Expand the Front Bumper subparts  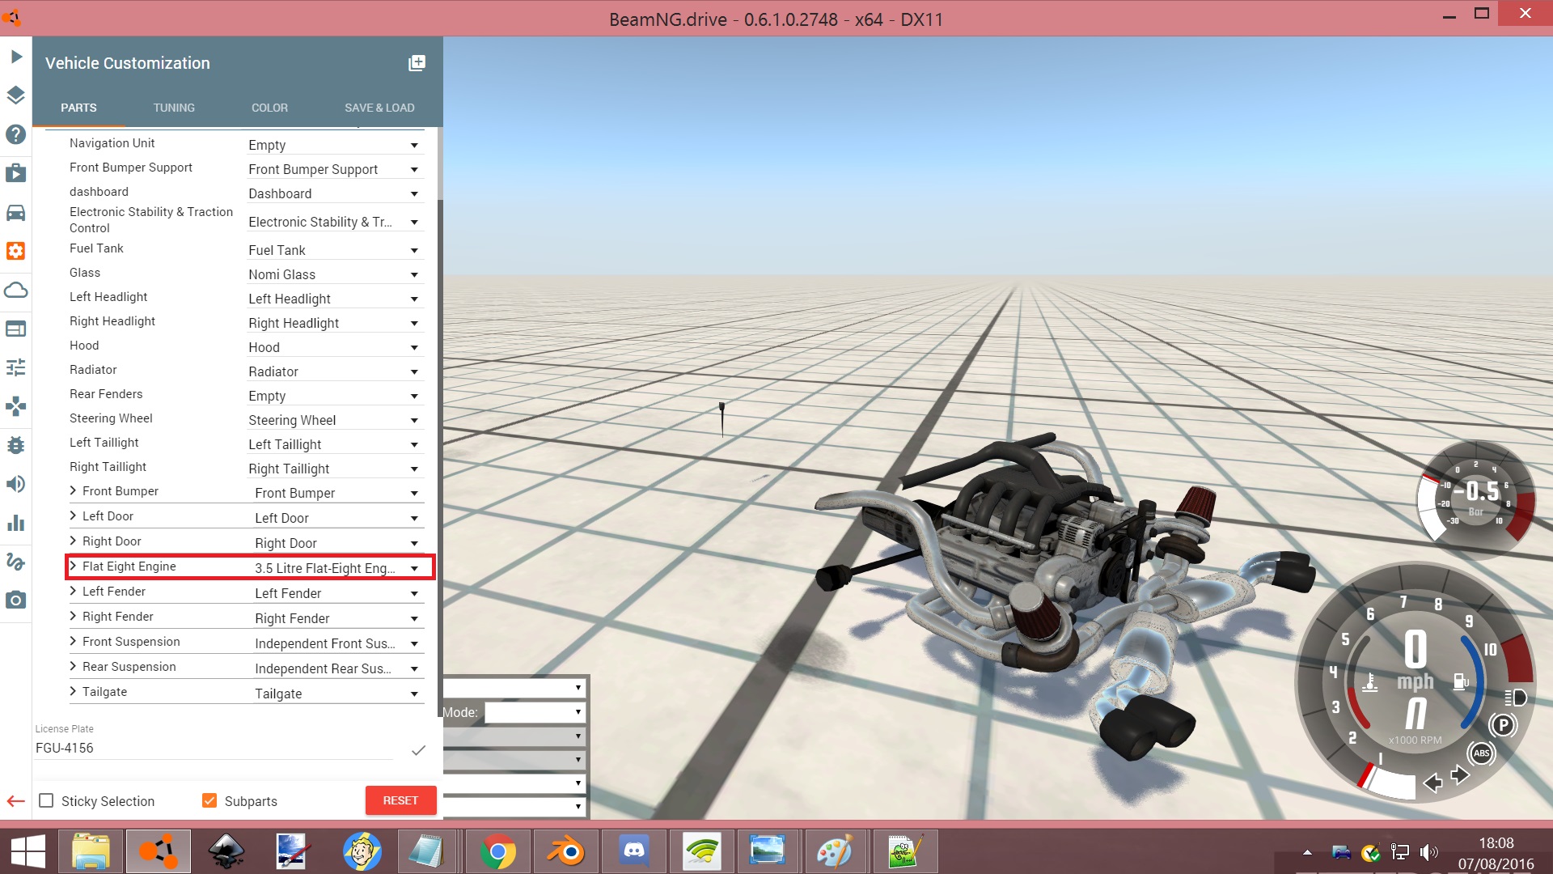tap(73, 490)
